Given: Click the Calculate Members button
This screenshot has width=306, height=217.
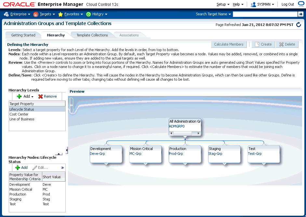Looking at the screenshot, I should [229, 44].
